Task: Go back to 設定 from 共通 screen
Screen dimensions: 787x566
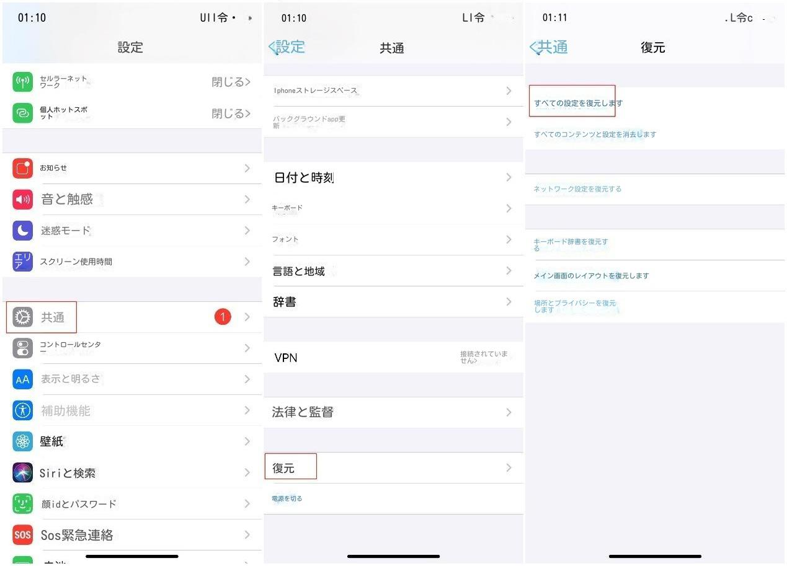Action: coord(287,47)
